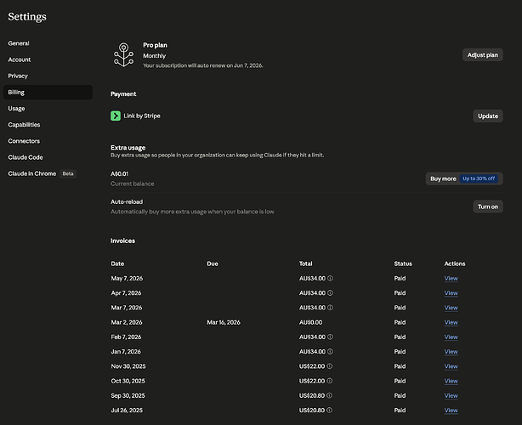The height and width of the screenshot is (425, 522).
Task: View the May 7, 2026 invoice
Action: (451, 278)
